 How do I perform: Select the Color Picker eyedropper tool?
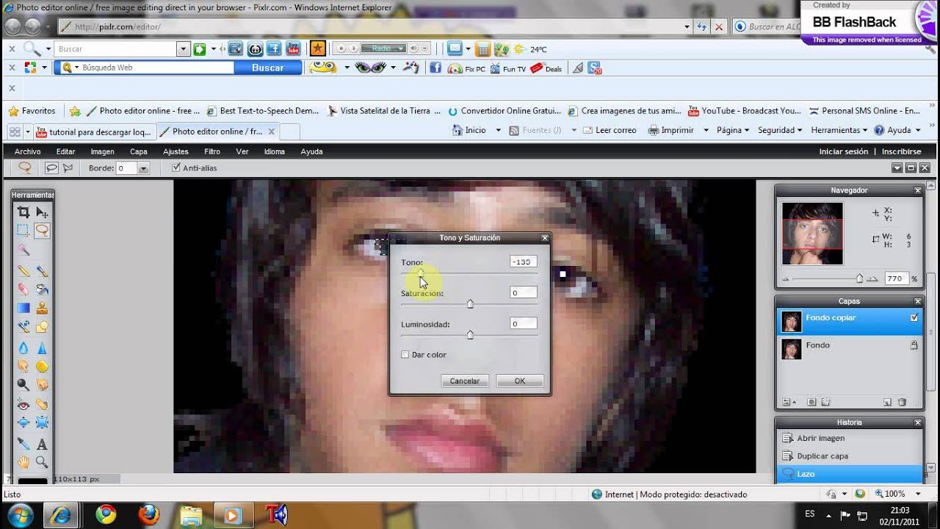coord(23,444)
